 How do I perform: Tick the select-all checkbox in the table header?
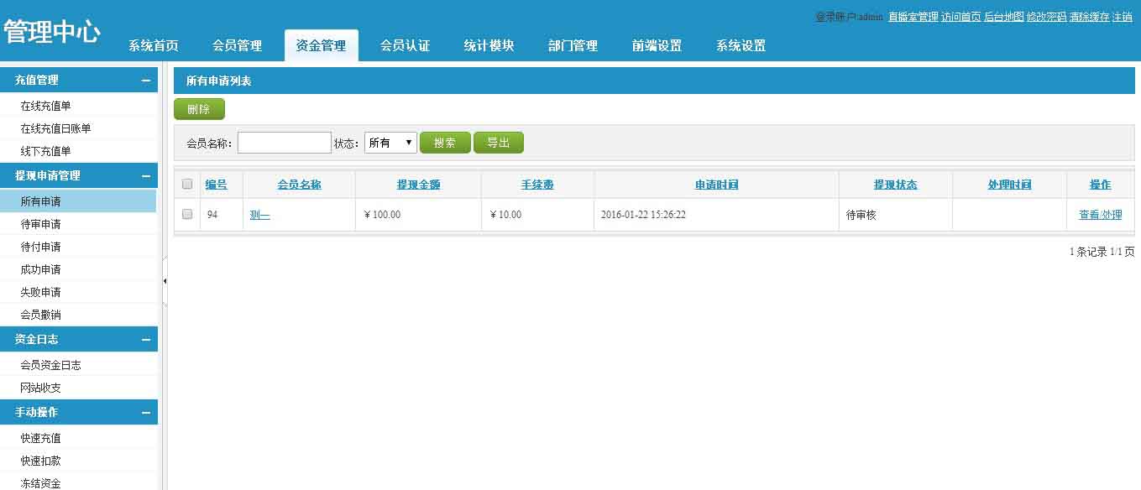click(x=187, y=185)
